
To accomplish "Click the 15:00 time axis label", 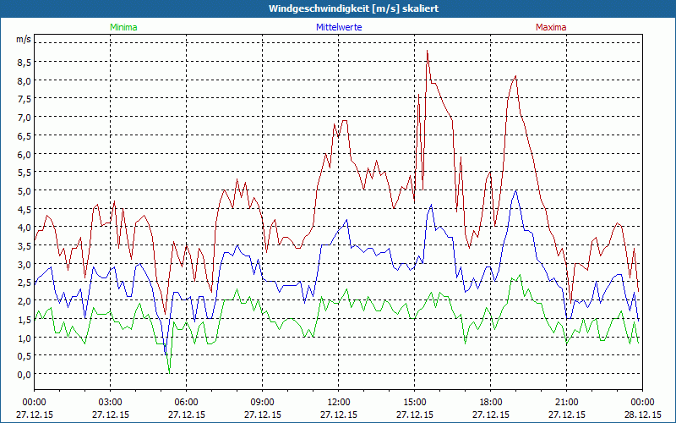I will tap(415, 403).
